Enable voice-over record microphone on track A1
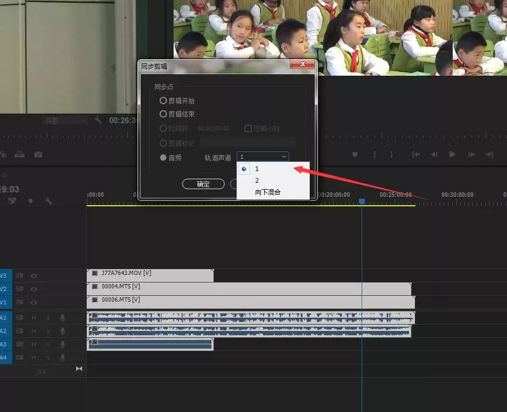 62,318
